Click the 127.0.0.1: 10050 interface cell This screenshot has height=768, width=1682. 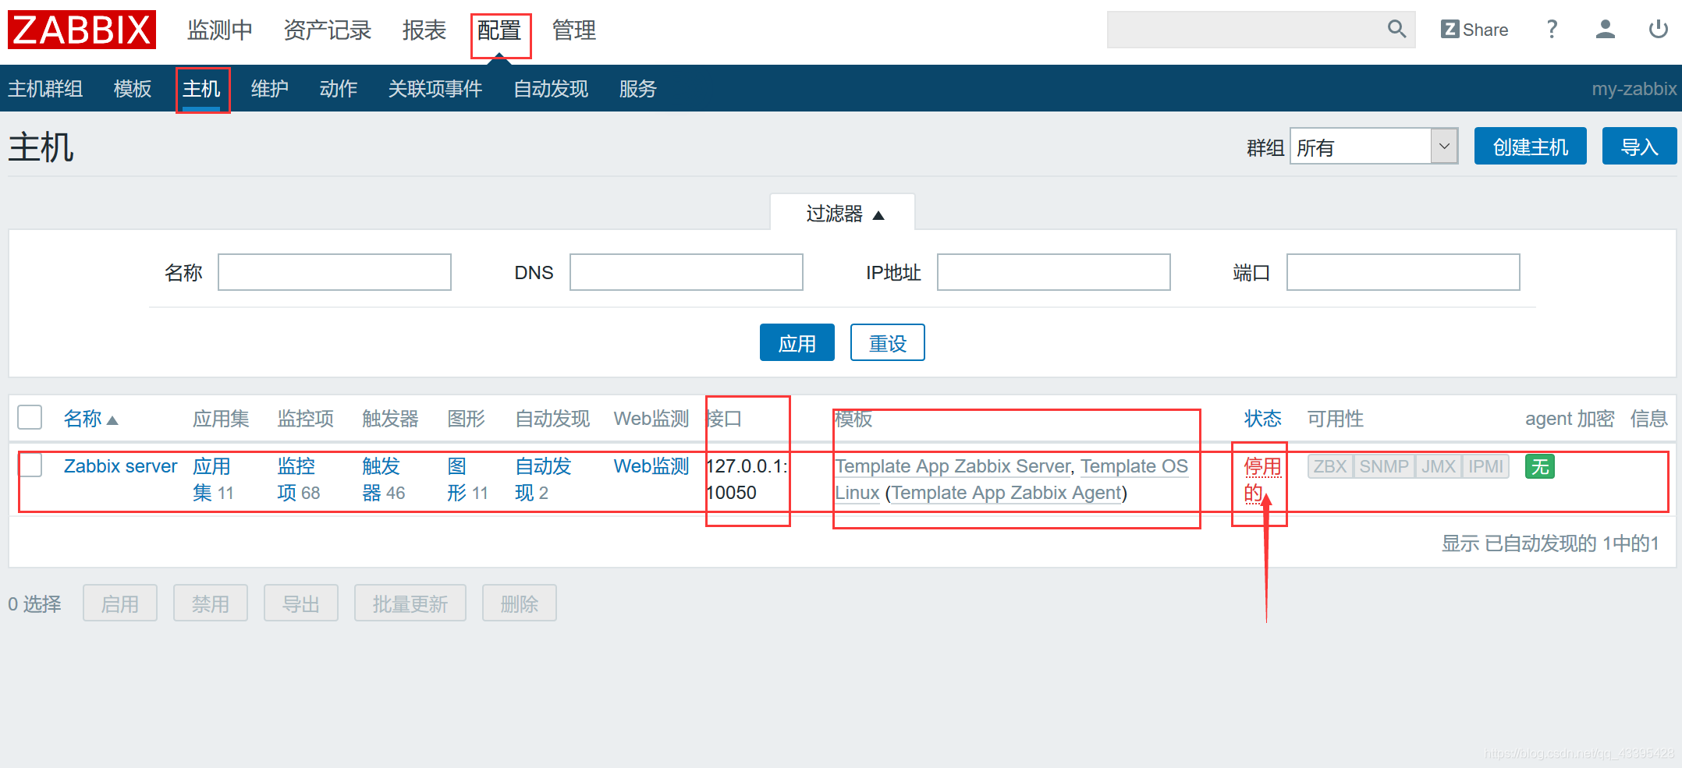(x=747, y=480)
